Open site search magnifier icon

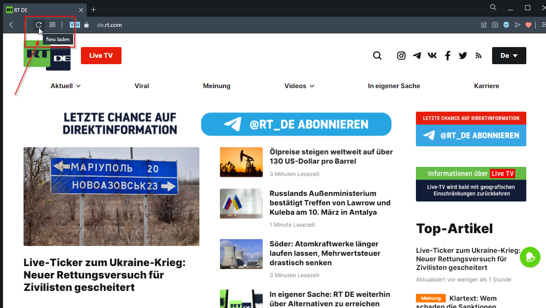[377, 56]
